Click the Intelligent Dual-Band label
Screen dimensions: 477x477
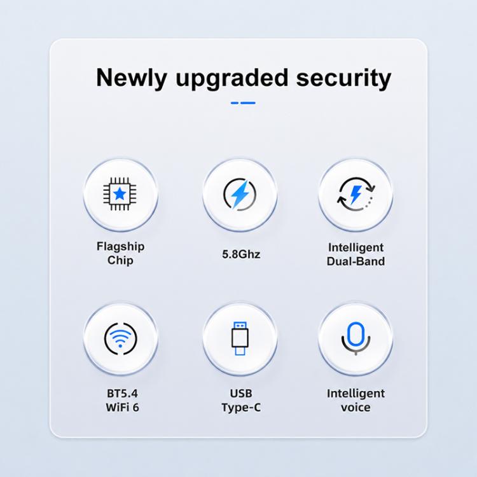356,254
